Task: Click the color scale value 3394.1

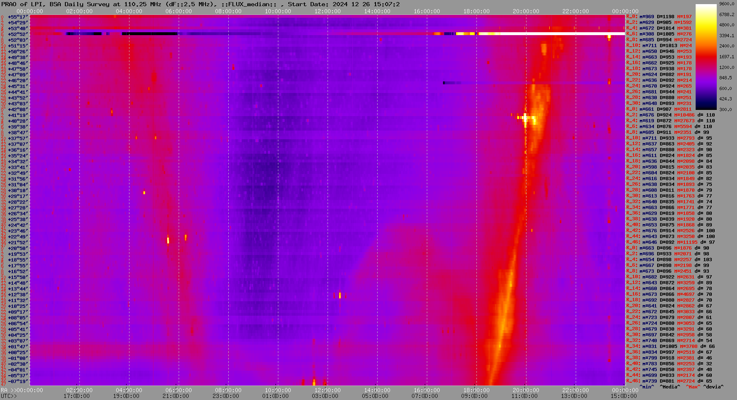Action: point(727,36)
